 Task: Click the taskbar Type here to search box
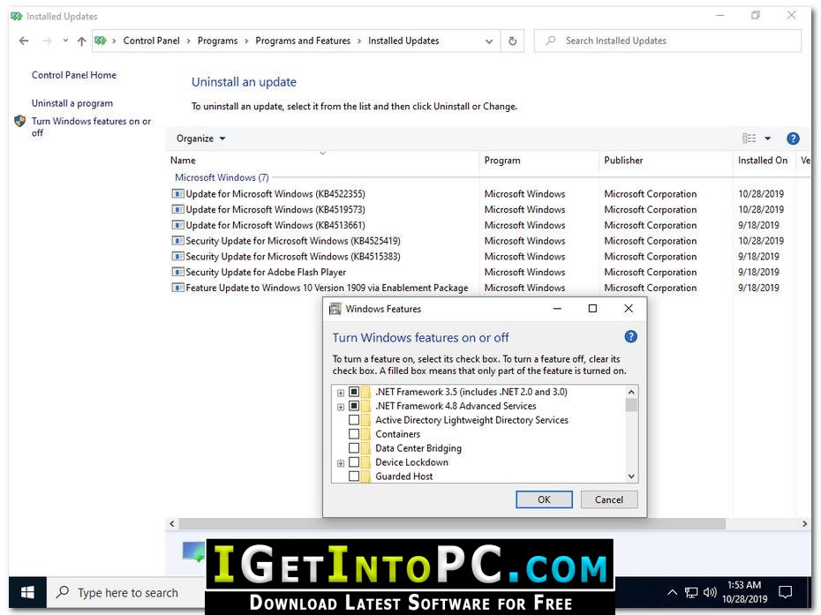pyautogui.click(x=128, y=592)
